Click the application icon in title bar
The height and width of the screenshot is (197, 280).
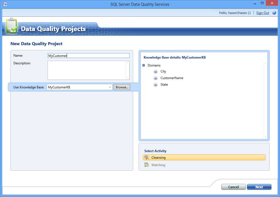click(5, 4)
